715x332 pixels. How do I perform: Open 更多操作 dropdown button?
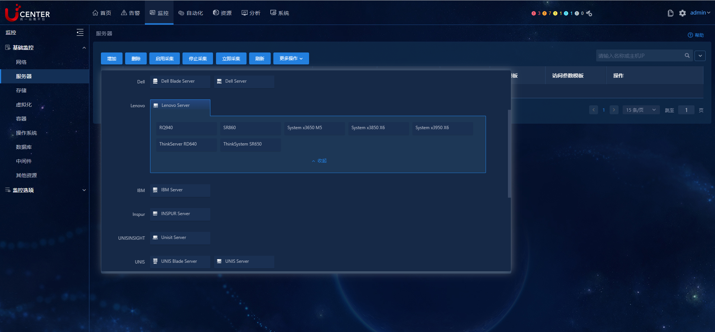291,58
